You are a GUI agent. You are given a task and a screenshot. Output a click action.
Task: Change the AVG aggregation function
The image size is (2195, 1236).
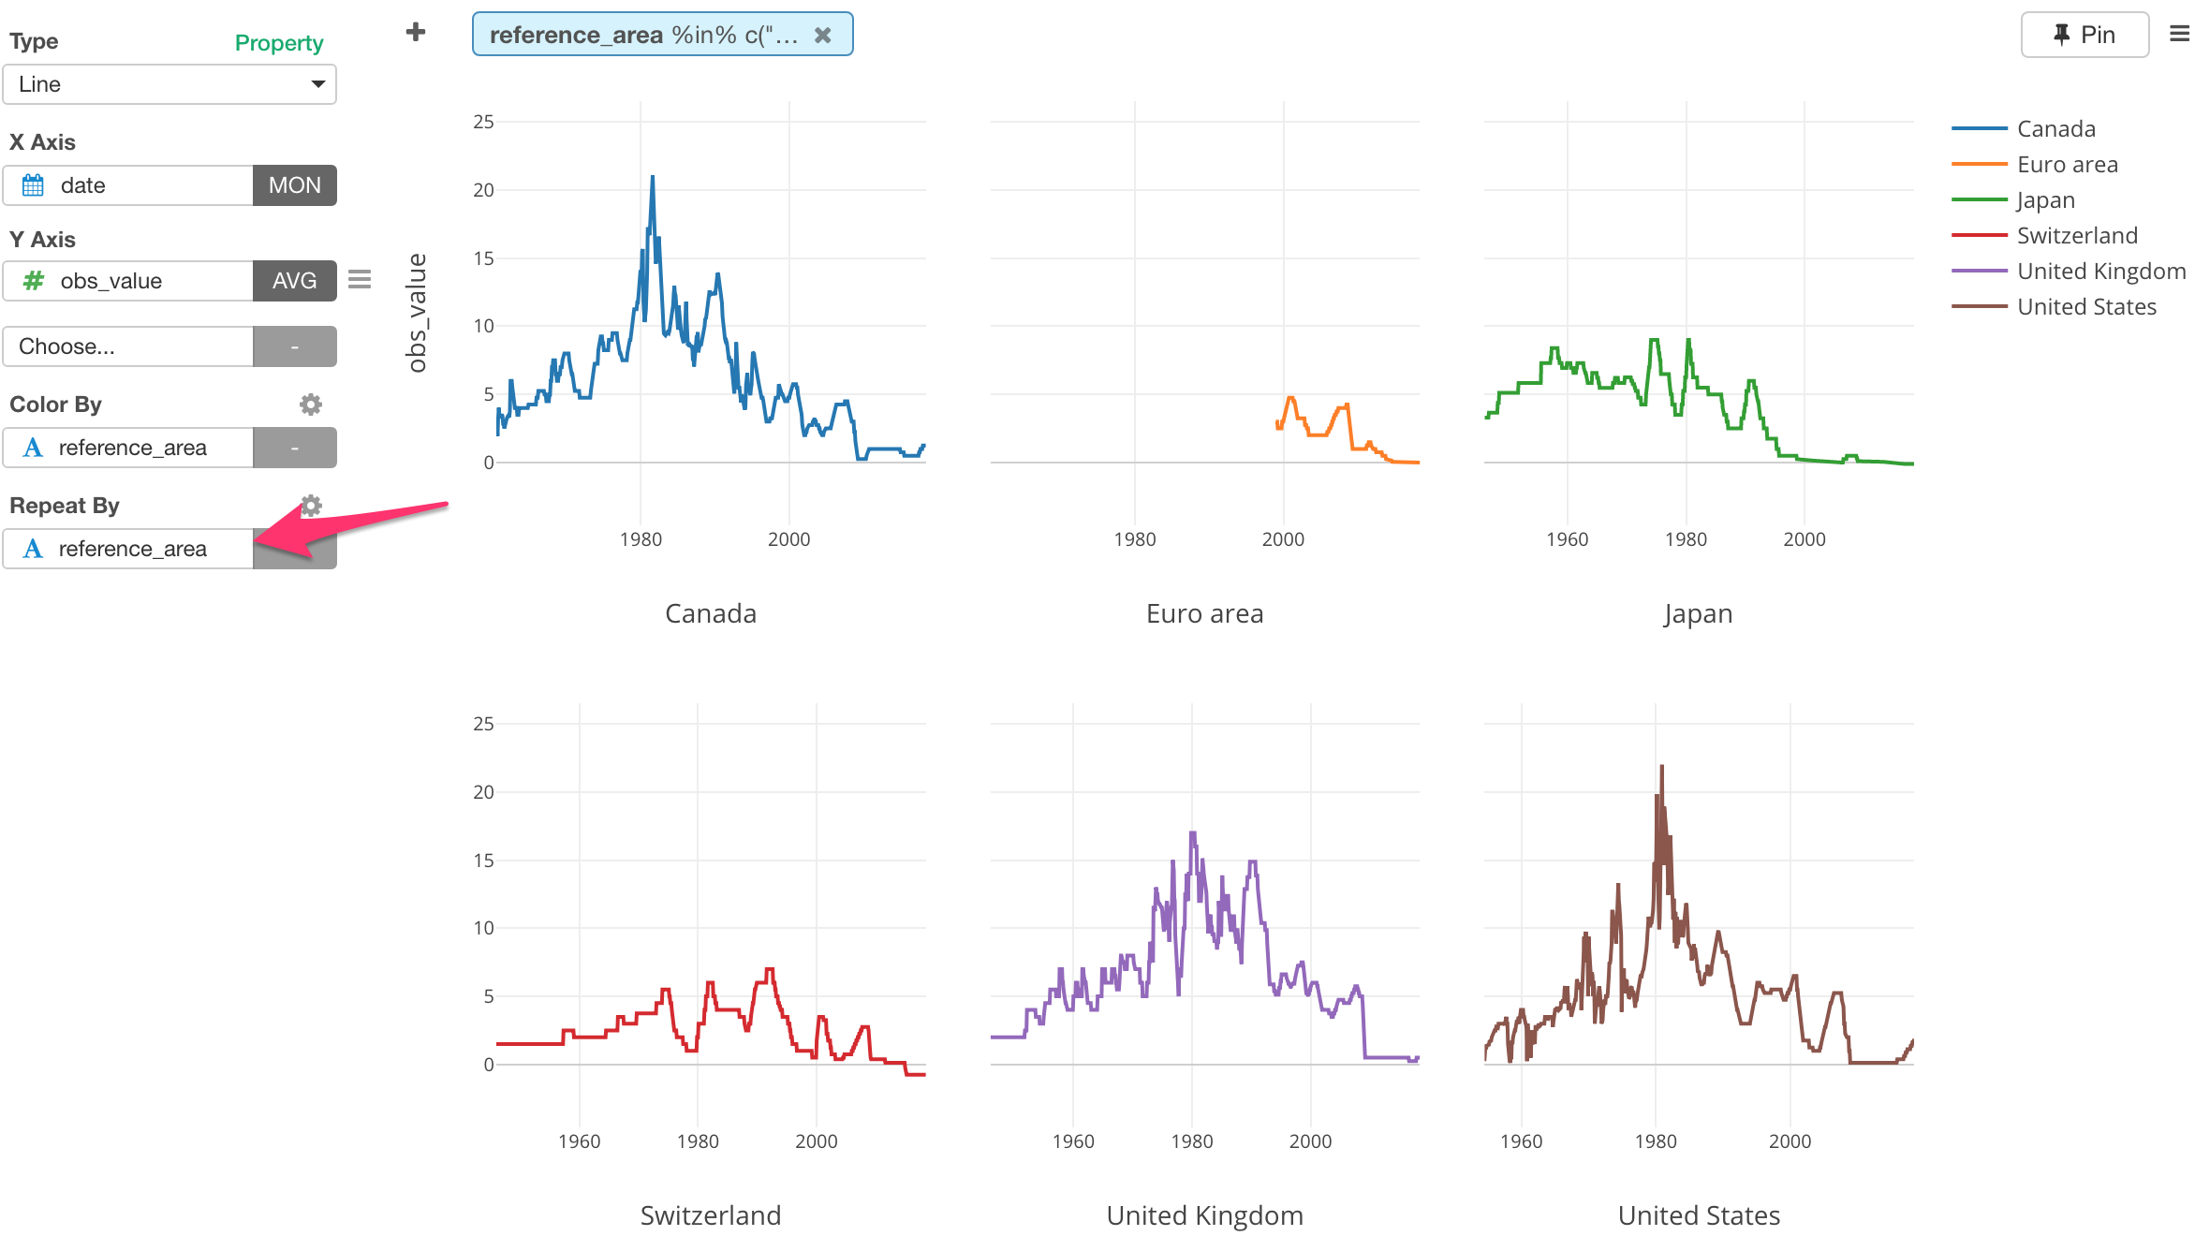tap(295, 281)
